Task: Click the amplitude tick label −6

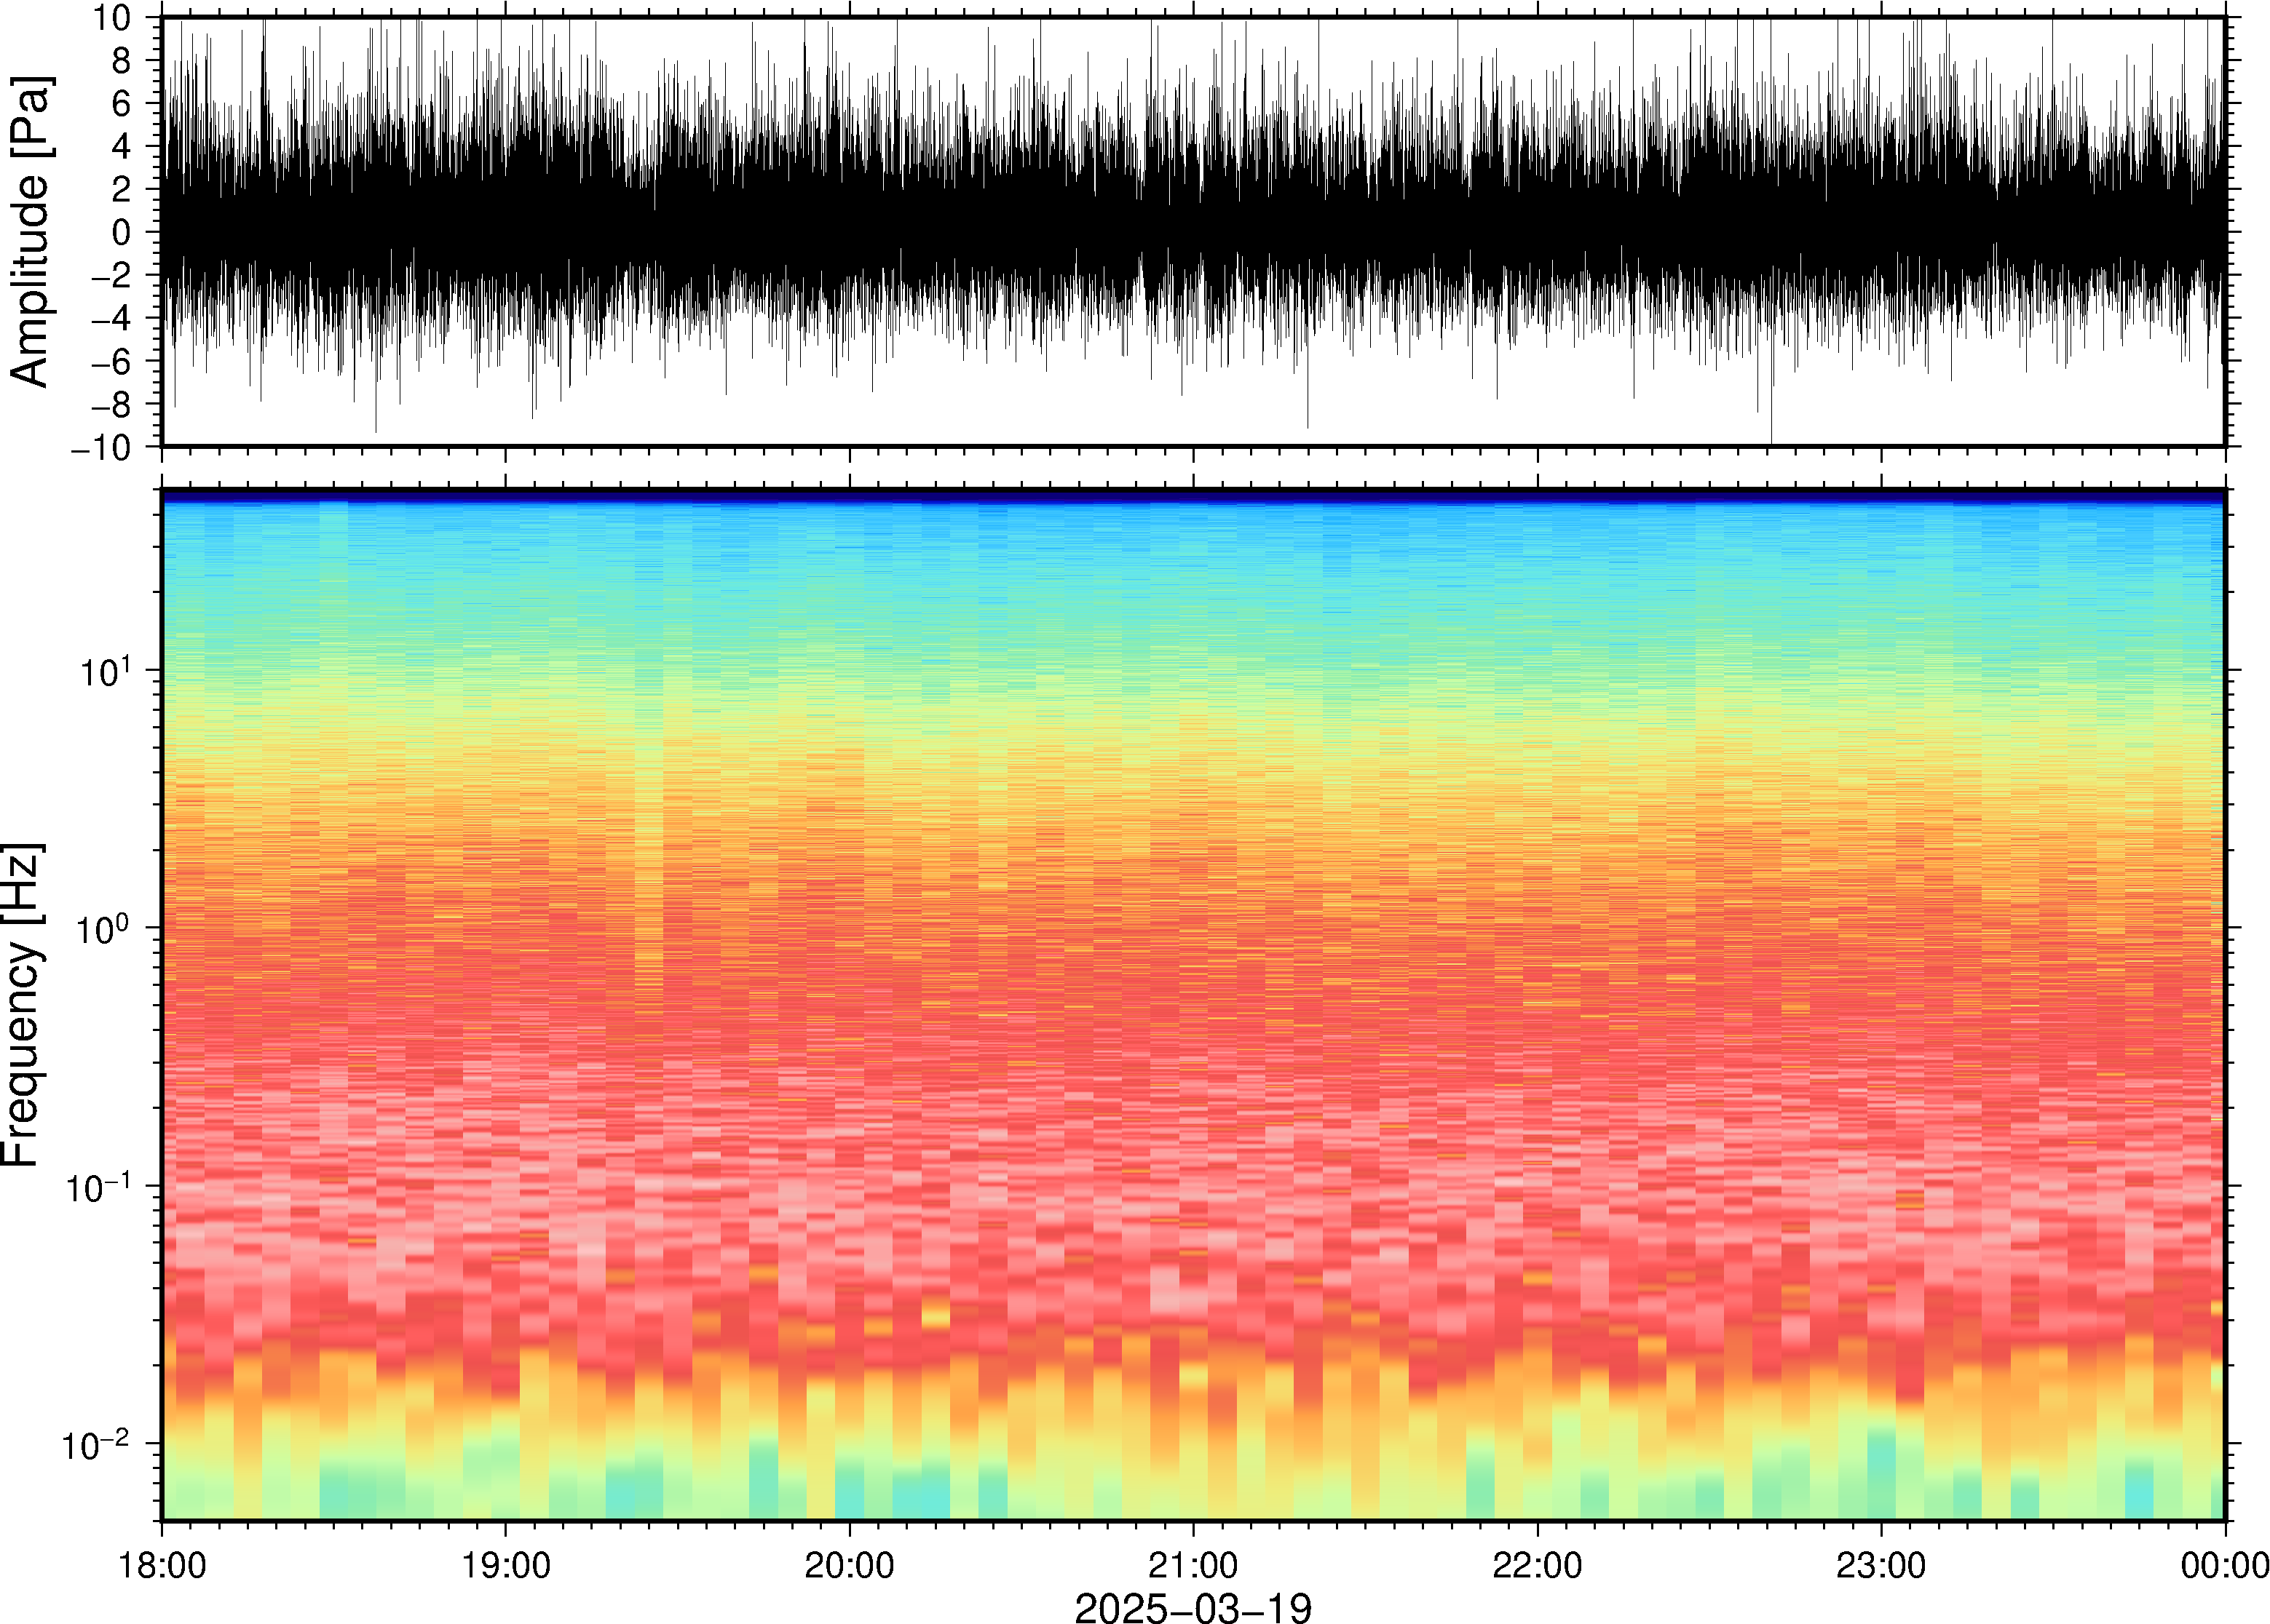Action: tap(110, 361)
